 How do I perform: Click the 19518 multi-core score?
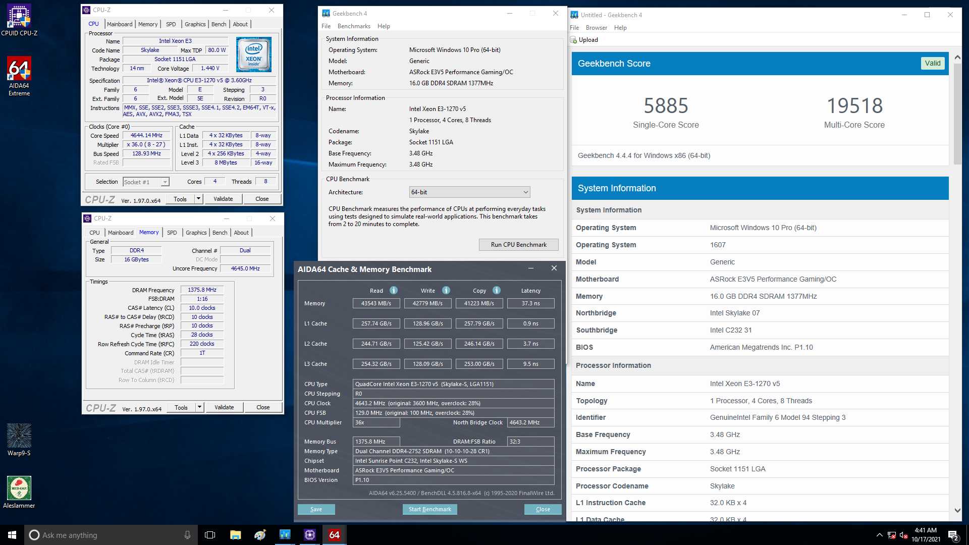pos(854,105)
